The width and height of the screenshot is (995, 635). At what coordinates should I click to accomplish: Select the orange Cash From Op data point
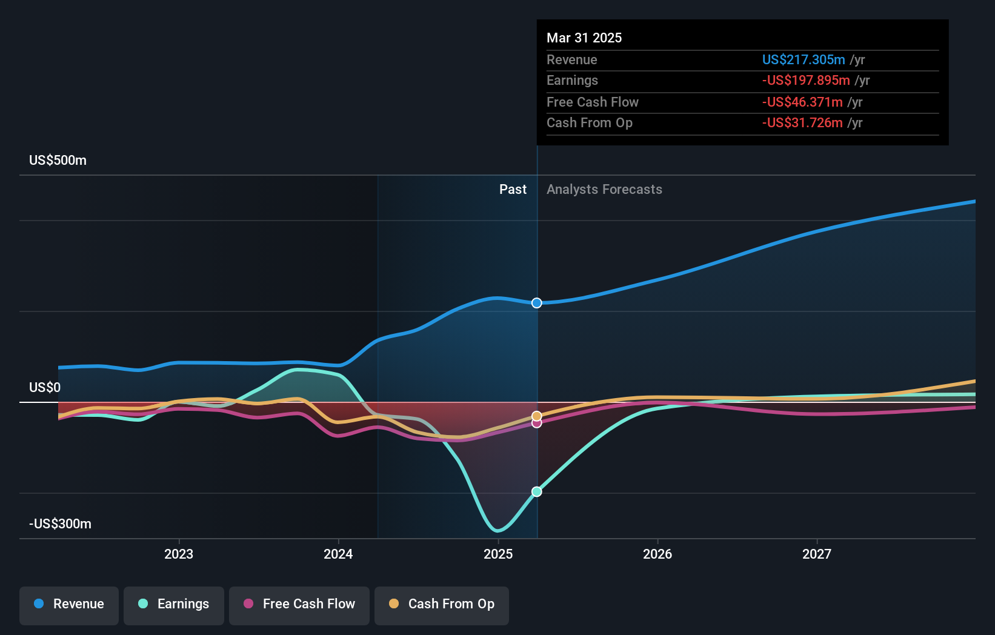point(537,416)
